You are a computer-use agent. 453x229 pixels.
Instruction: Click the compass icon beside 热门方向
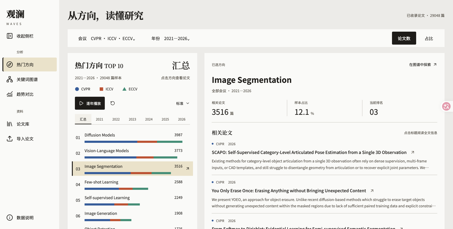pyautogui.click(x=10, y=64)
